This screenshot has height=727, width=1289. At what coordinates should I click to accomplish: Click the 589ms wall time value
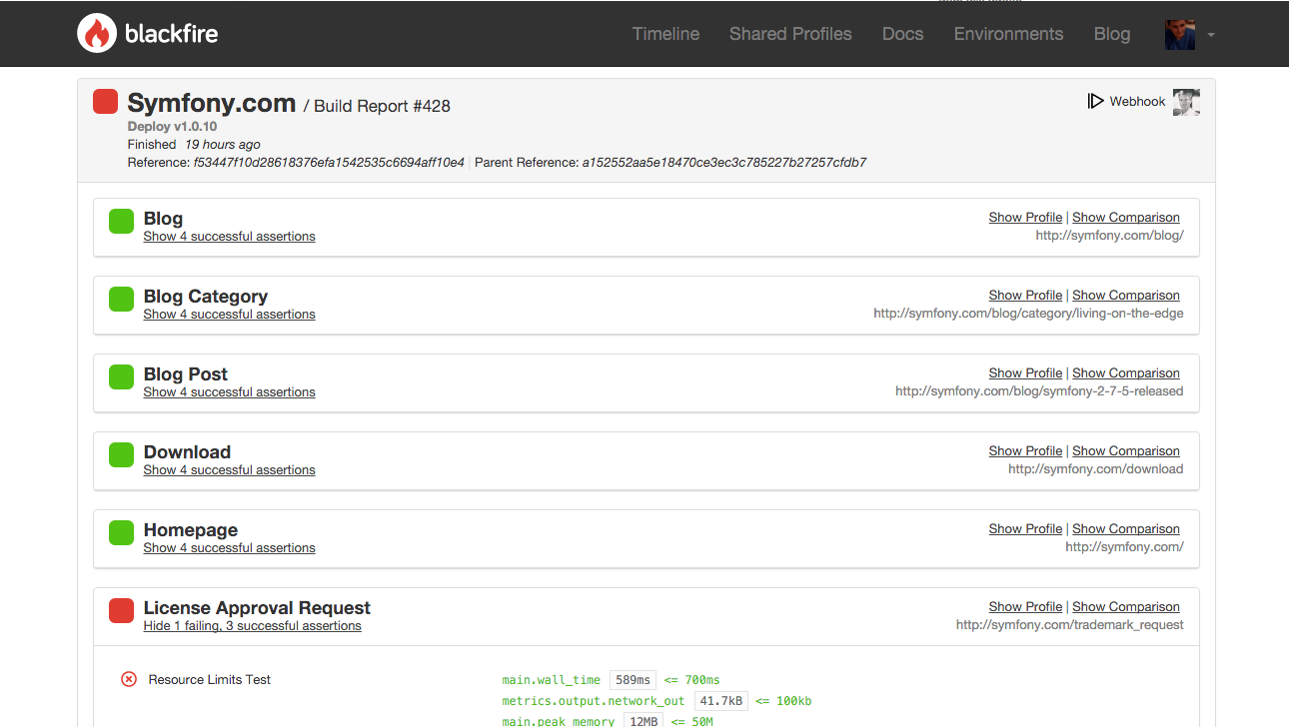pyautogui.click(x=633, y=680)
